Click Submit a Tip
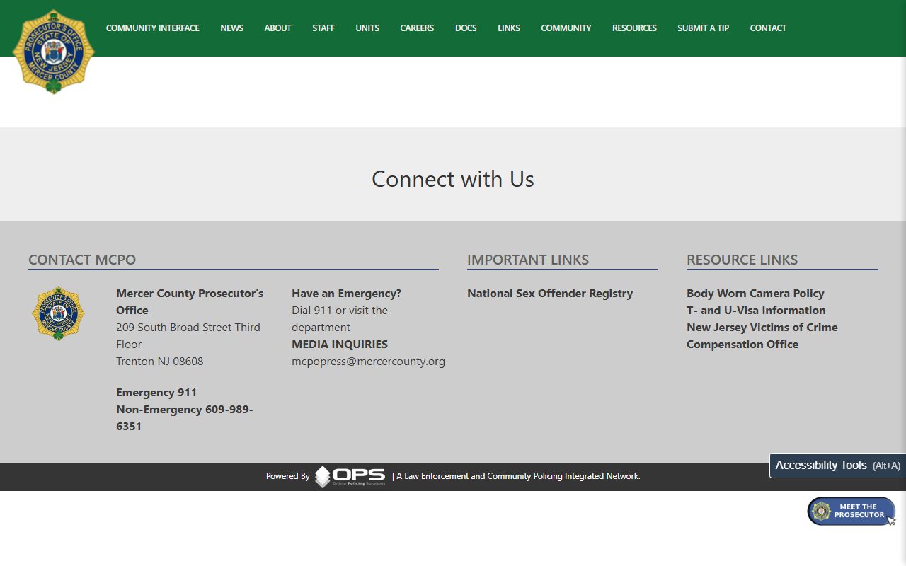Image resolution: width=906 pixels, height=566 pixels. click(703, 28)
